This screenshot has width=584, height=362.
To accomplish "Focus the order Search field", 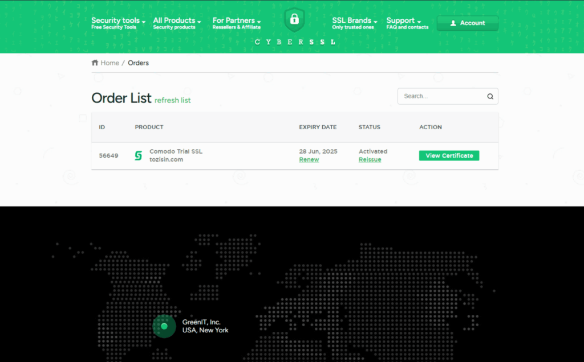I will coord(448,96).
